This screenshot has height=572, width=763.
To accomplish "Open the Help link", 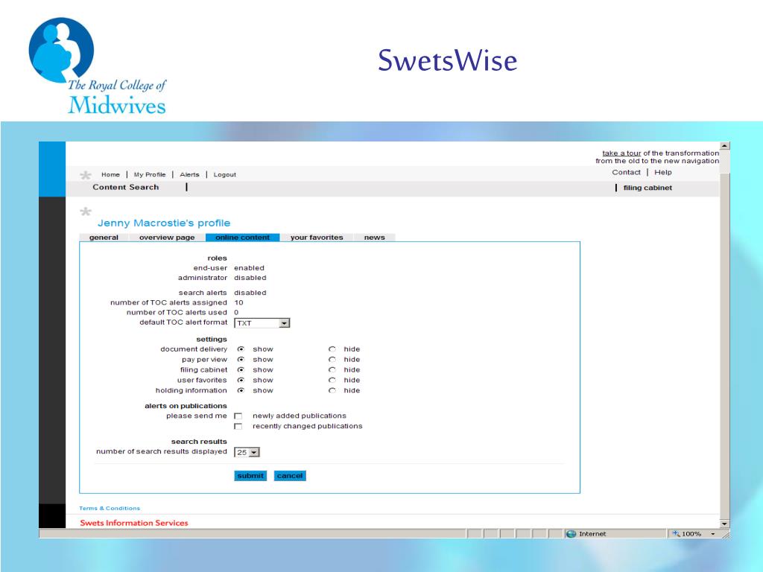I will 662,172.
